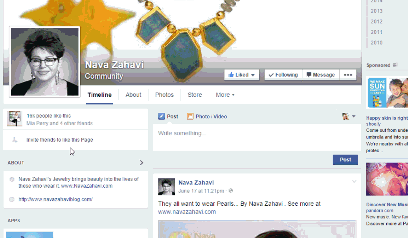
Task: Open the posting identity selector dropdown
Action: pos(349,116)
